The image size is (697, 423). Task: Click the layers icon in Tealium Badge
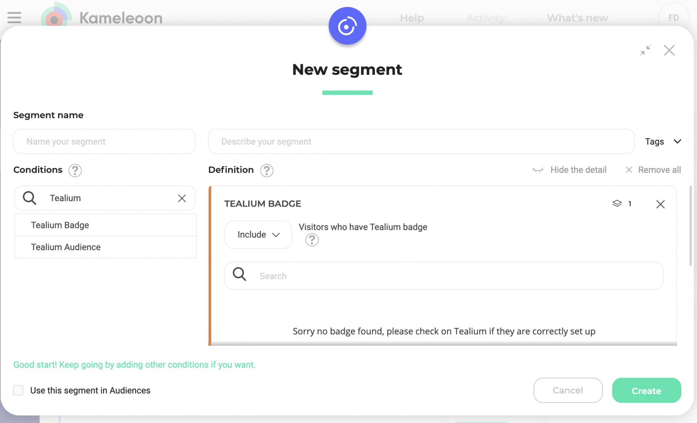coord(617,204)
